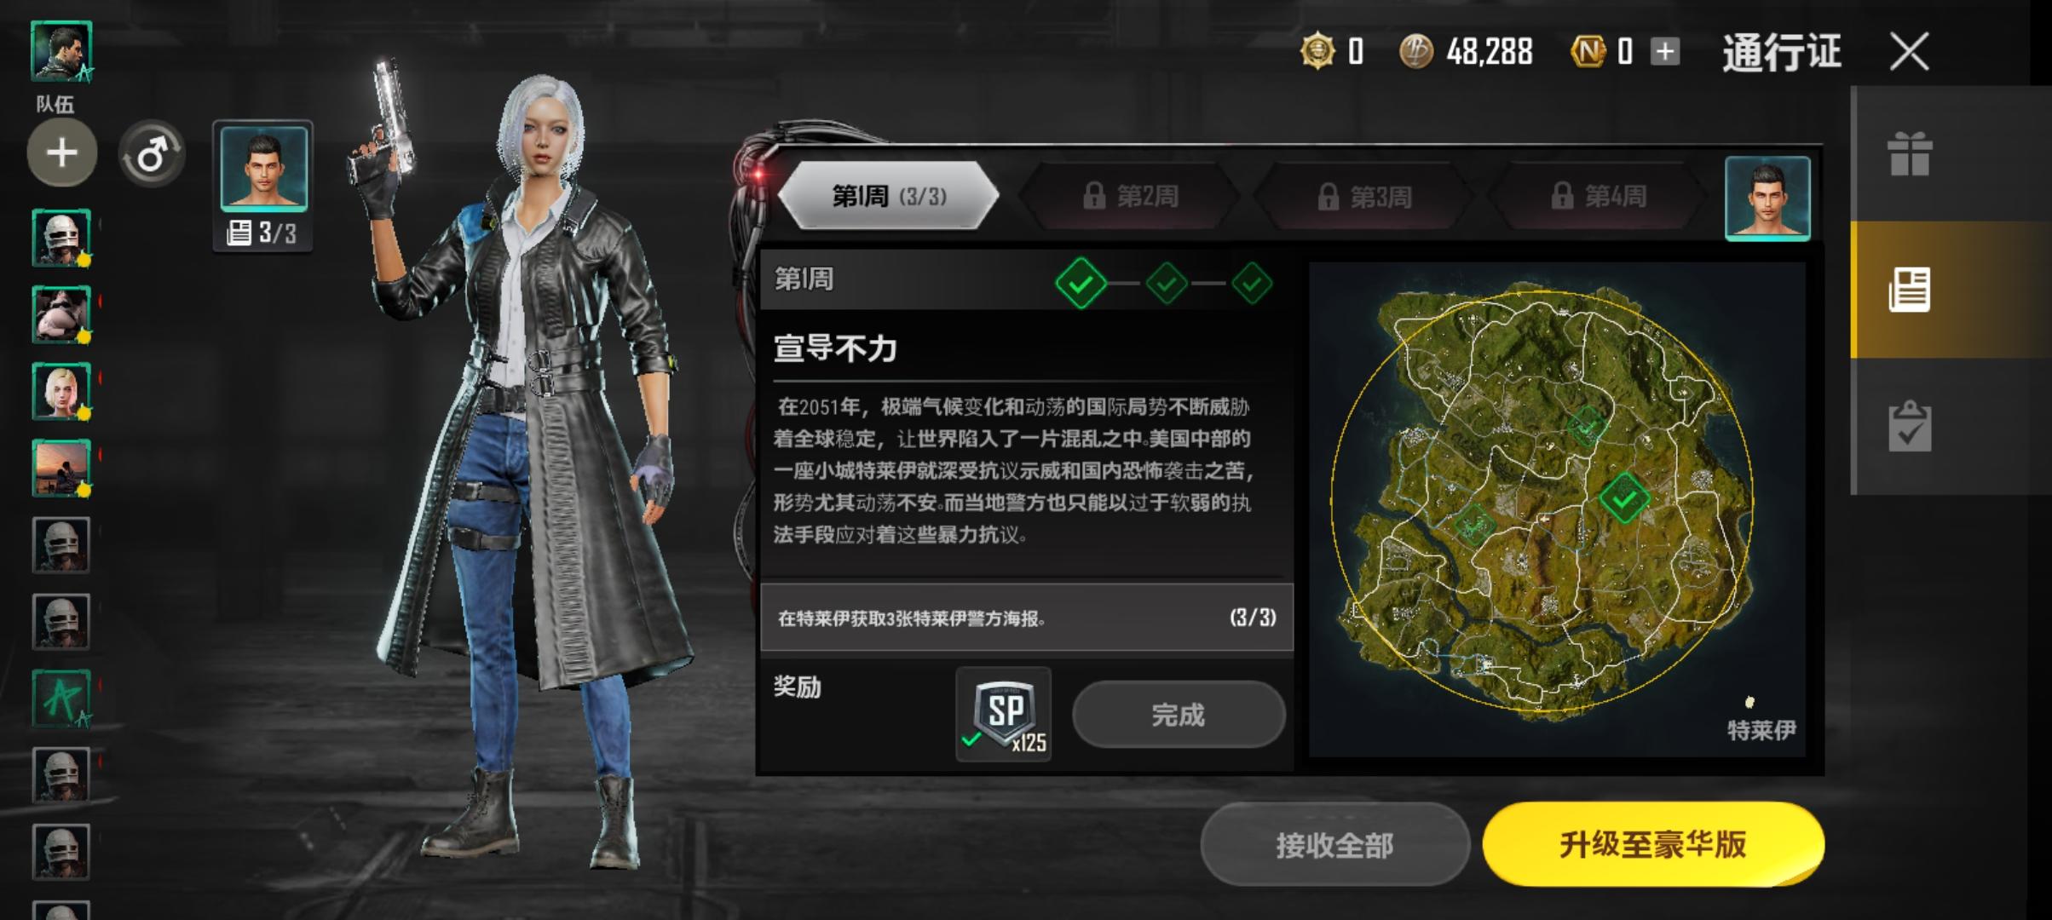Viewport: 2052px width, 920px height.
Task: Click the 接收全部 button
Action: (x=1334, y=845)
